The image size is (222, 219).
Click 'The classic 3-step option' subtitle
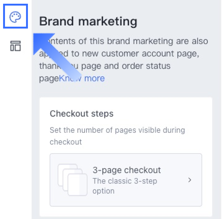click(125, 186)
